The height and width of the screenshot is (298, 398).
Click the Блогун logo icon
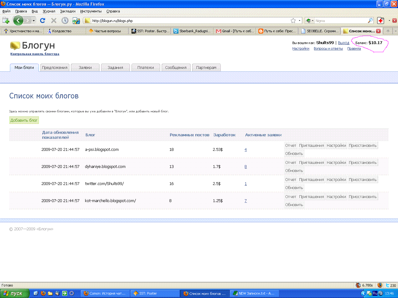coord(15,46)
